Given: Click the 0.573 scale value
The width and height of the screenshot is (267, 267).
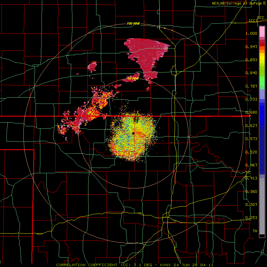Looking at the screenshot, I should click(251, 139).
